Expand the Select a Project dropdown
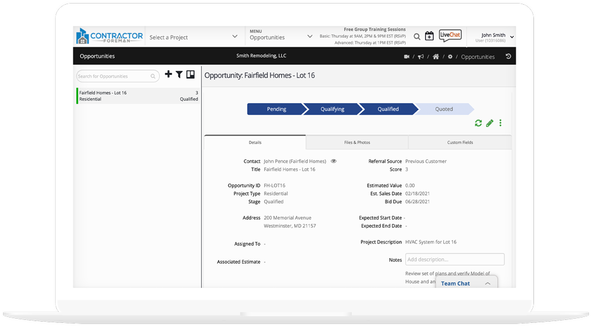This screenshot has width=592, height=327. [x=194, y=37]
